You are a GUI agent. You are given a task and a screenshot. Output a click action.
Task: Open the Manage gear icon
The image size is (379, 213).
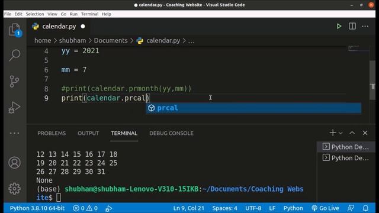tap(14, 189)
